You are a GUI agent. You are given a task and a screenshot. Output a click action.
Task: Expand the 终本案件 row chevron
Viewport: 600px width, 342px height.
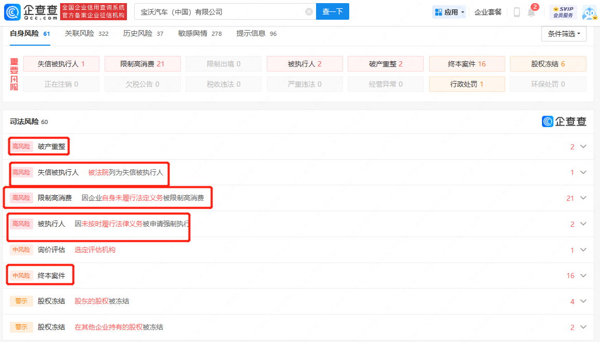pos(583,276)
